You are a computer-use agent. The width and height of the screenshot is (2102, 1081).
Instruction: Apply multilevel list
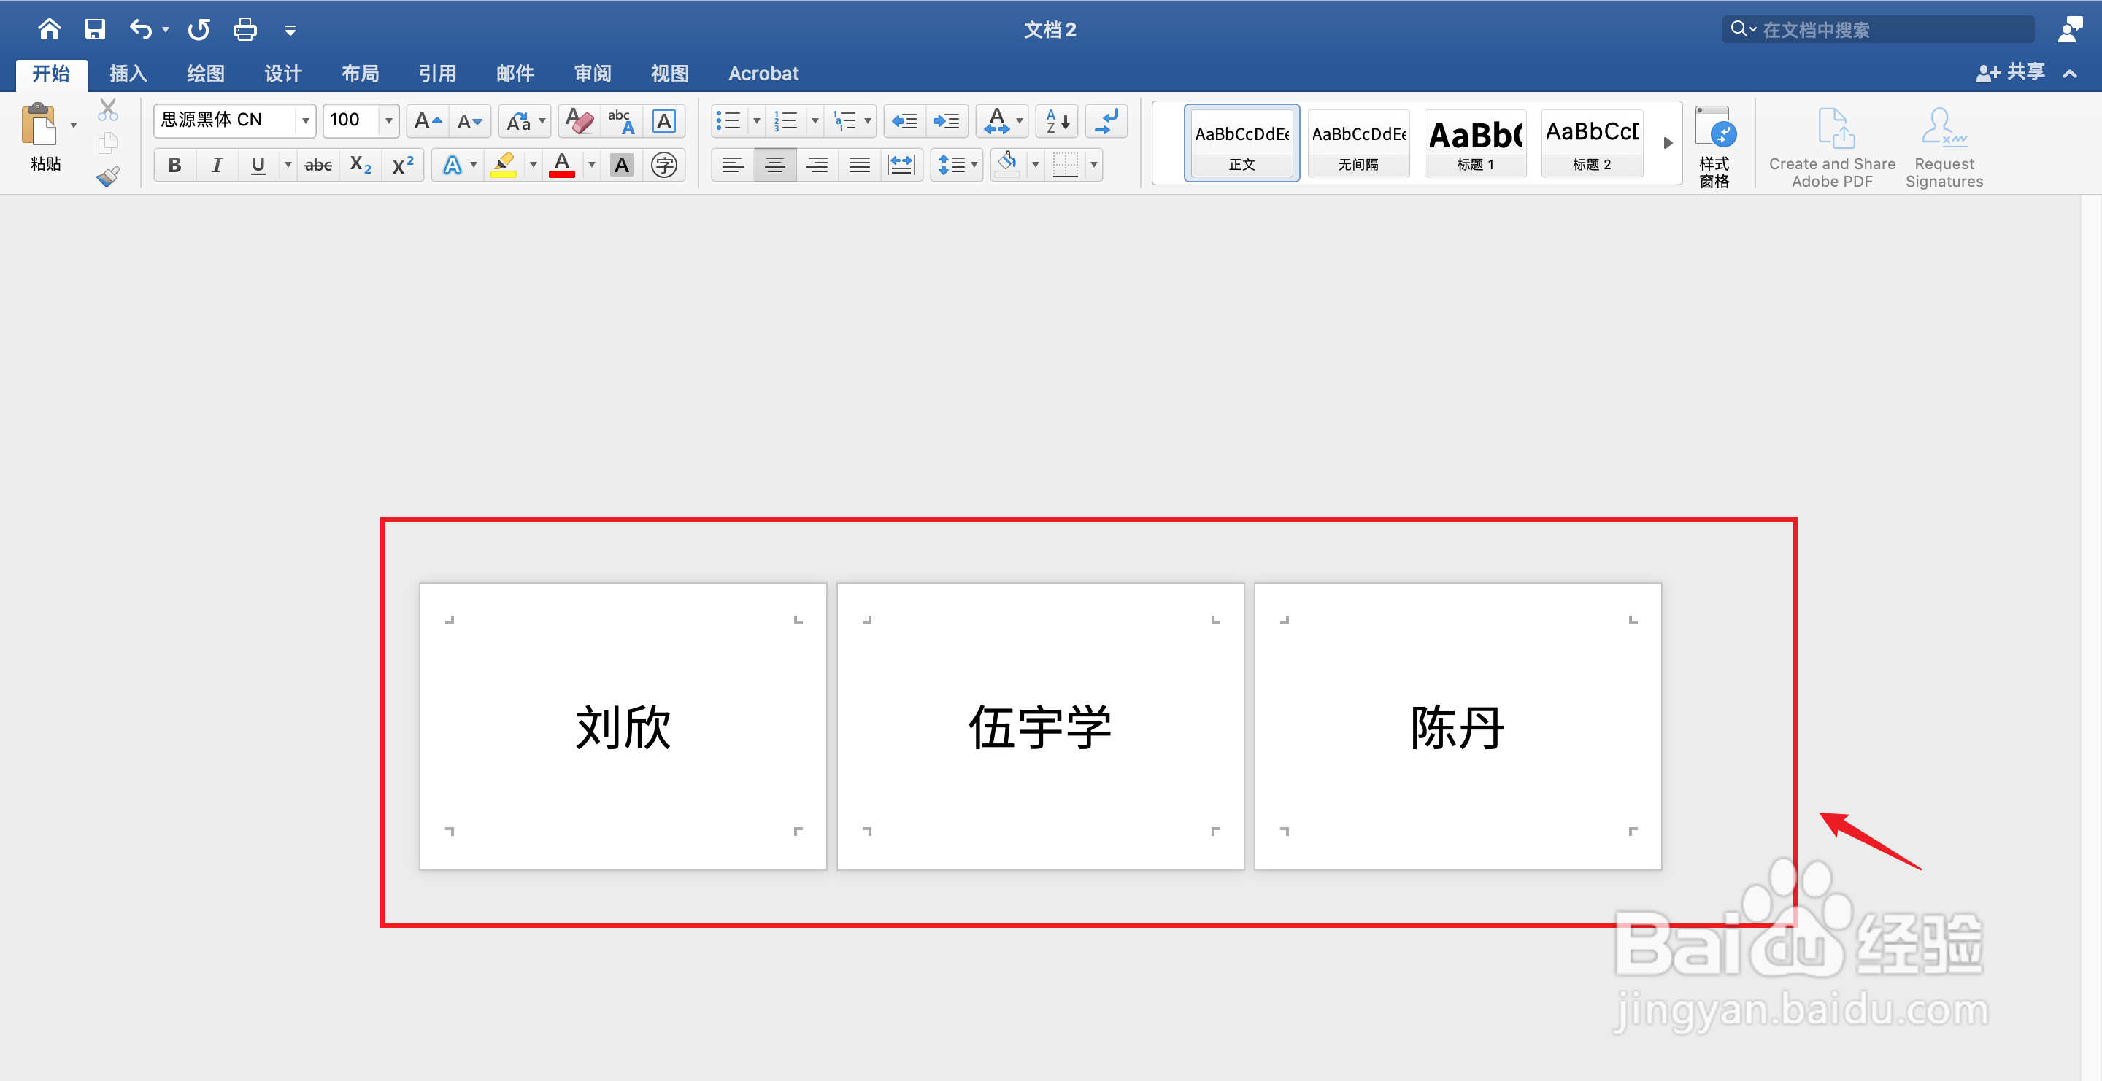tap(844, 122)
